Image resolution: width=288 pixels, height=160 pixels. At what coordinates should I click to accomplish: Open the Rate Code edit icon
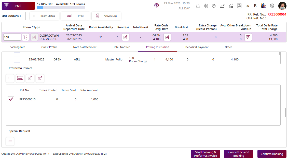point(167,37)
